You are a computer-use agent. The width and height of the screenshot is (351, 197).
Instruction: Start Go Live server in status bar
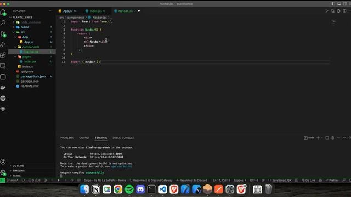click(x=308, y=180)
